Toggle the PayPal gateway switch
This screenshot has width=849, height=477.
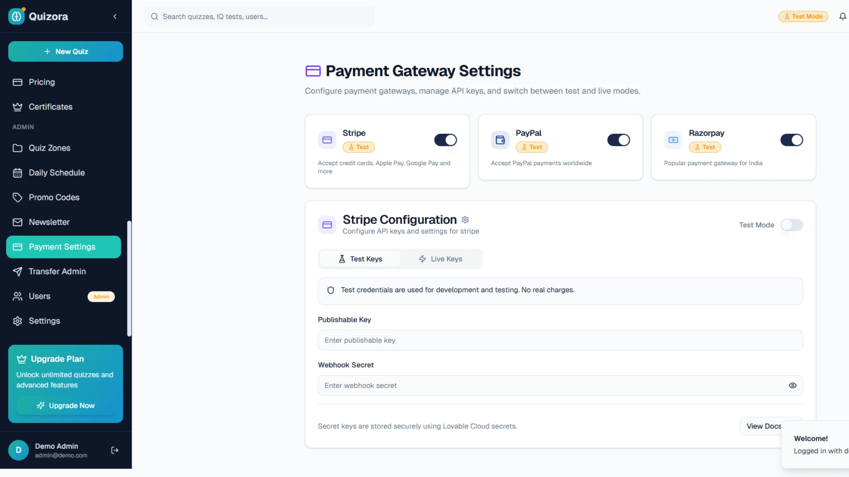pos(618,140)
